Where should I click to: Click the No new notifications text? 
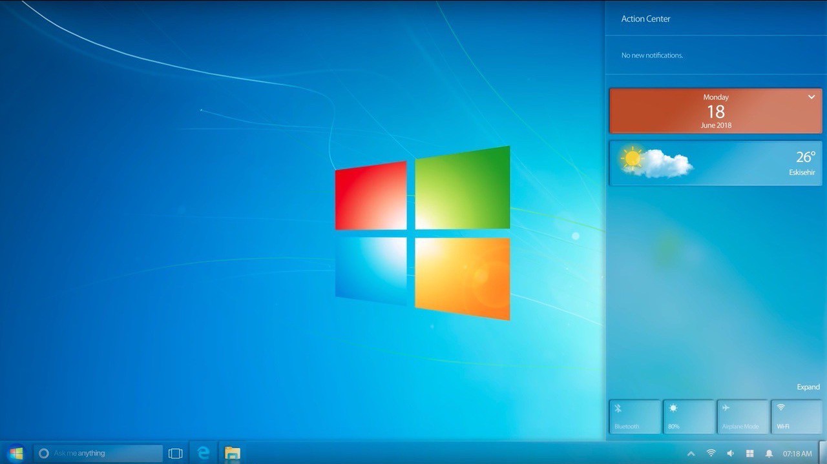click(x=652, y=55)
